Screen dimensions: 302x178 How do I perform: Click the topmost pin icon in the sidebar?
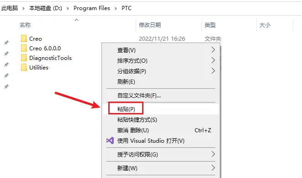coord(6,43)
